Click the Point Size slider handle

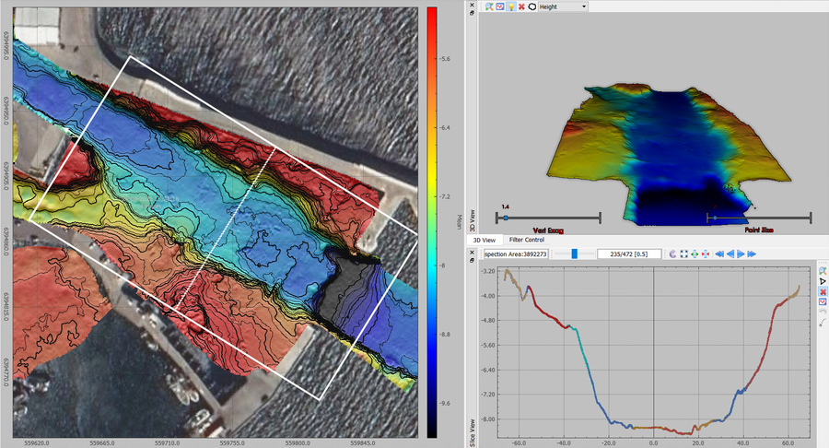[715, 218]
